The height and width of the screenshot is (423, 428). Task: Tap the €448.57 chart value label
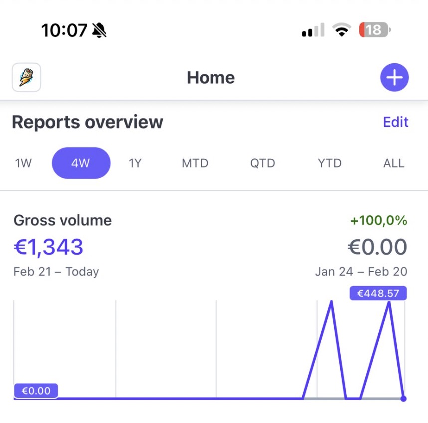click(378, 293)
